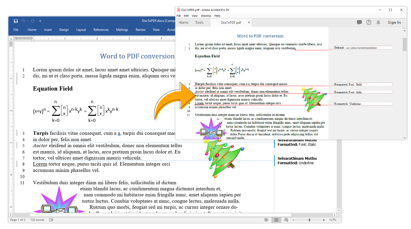The height and width of the screenshot is (229, 411).
Task: Click the Christmas tree image in Word document
Action: click(x=224, y=159)
